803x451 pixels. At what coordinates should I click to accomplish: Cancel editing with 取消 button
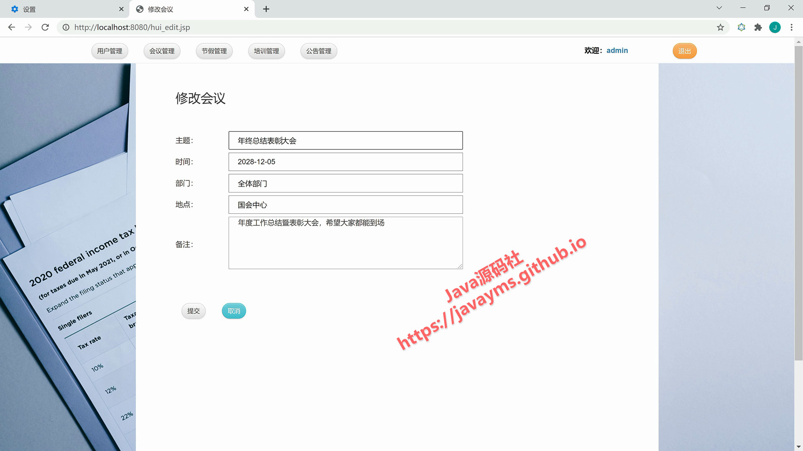234,311
